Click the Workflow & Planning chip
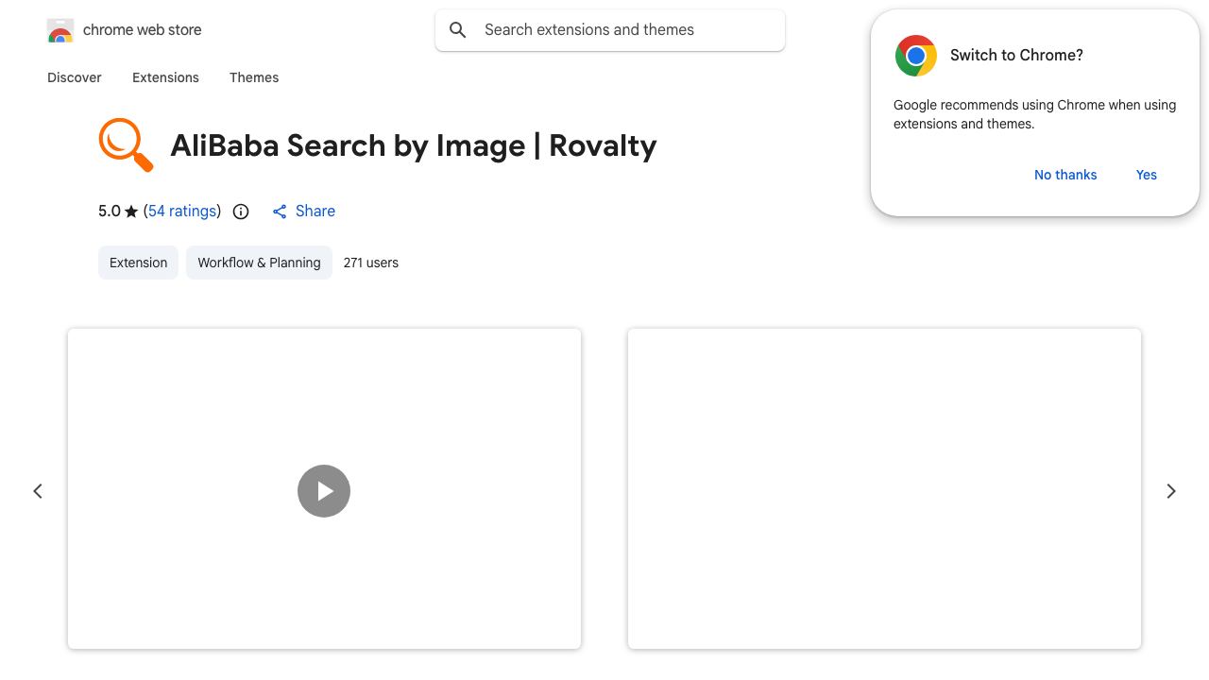The image size is (1209, 680). click(x=259, y=263)
